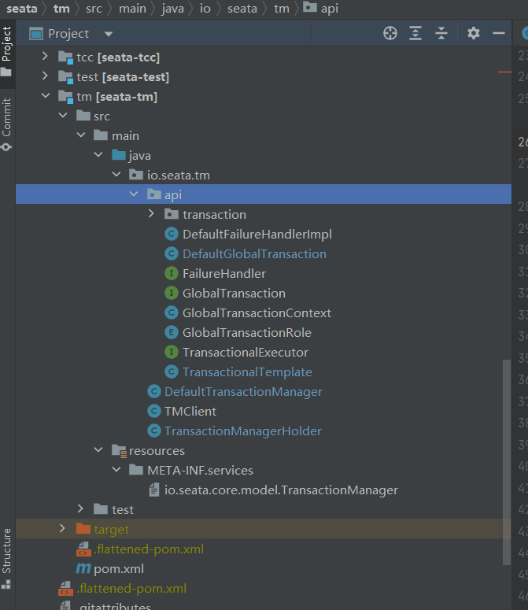Select io.seata.core.model.TransactionManager file
528x610 pixels.
tap(281, 490)
